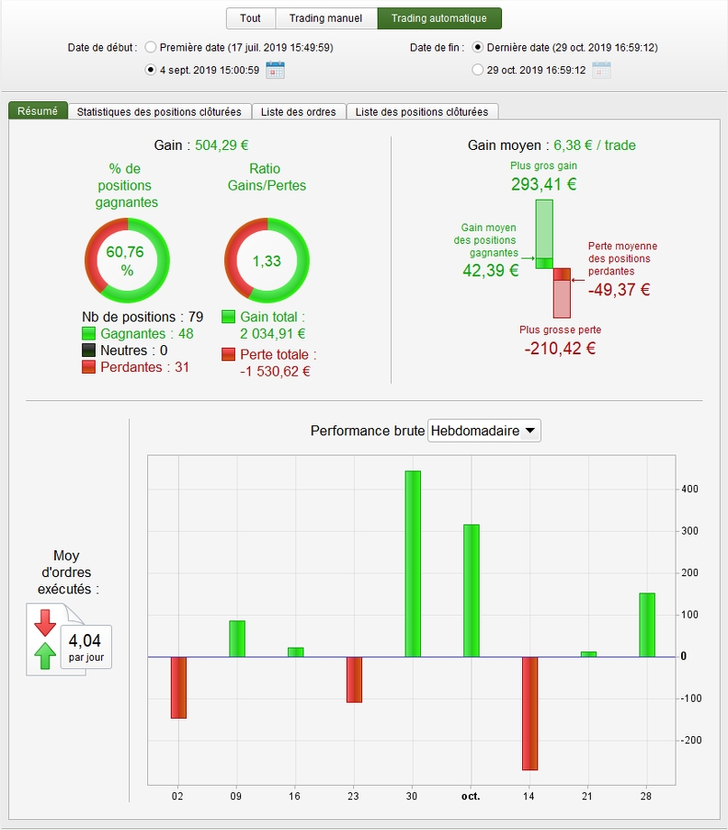Click the -49,37 € average loss value
Viewport: 728px width, 830px height.
point(620,290)
